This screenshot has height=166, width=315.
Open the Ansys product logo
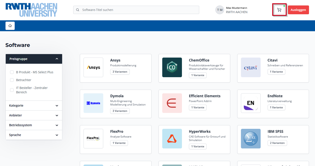coord(93,67)
